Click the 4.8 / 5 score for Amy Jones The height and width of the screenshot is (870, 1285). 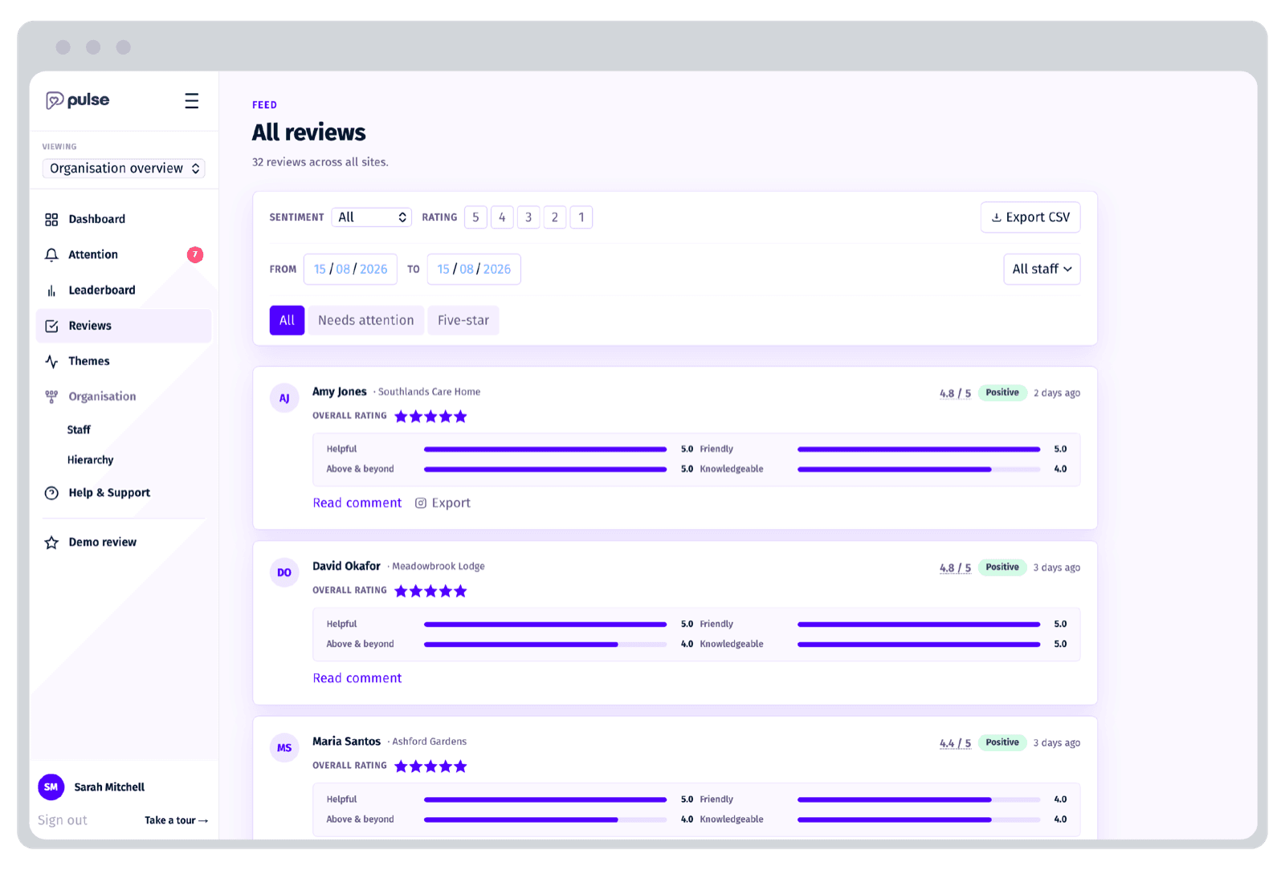click(955, 393)
